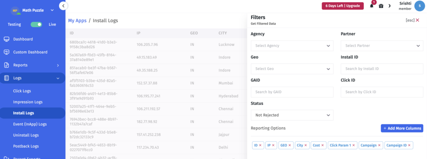The image size is (427, 159).
Task: Expand the Math Puzzle app switcher
Action: click(x=52, y=10)
